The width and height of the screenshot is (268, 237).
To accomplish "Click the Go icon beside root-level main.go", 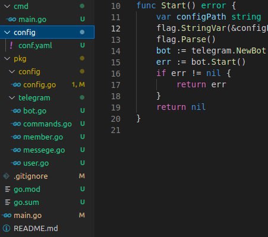I will pos(7,216).
